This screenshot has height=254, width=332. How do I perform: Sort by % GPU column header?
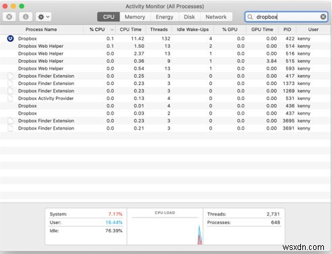click(230, 30)
